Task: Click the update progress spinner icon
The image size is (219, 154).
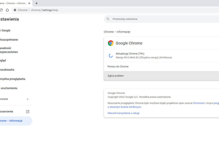Action: [x=111, y=56]
